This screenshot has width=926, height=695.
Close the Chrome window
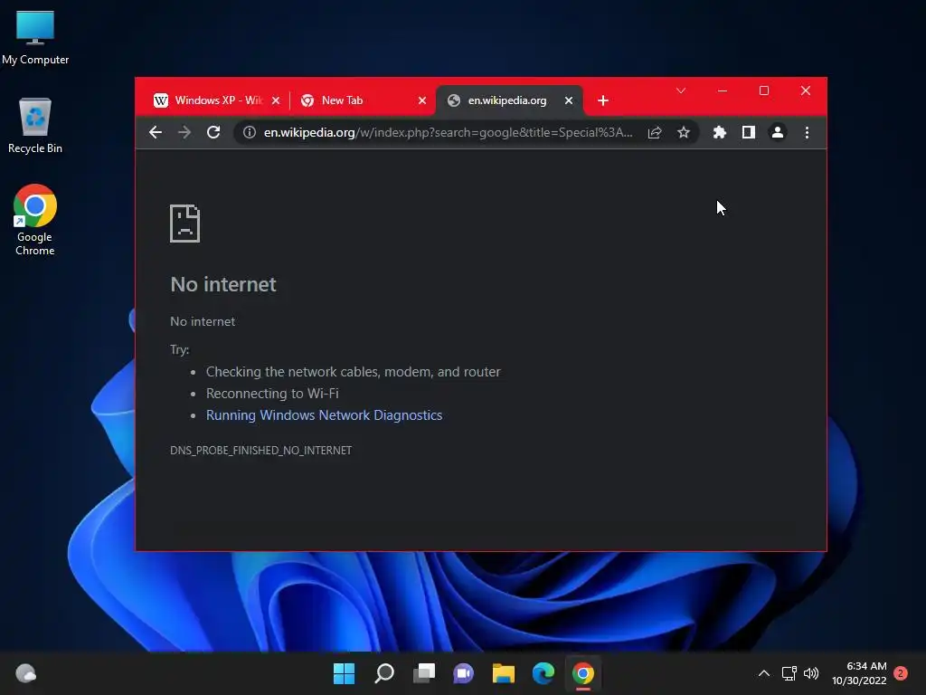click(806, 90)
